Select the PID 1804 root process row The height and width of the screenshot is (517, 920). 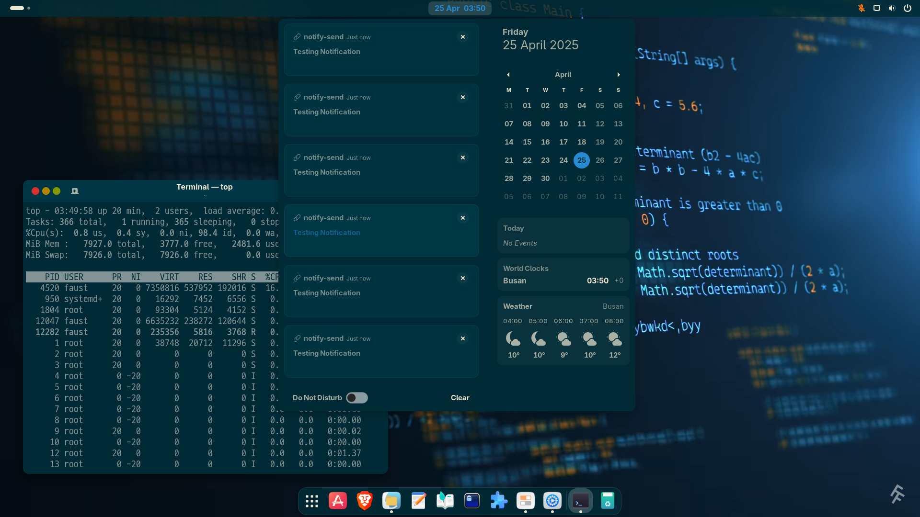(152, 310)
